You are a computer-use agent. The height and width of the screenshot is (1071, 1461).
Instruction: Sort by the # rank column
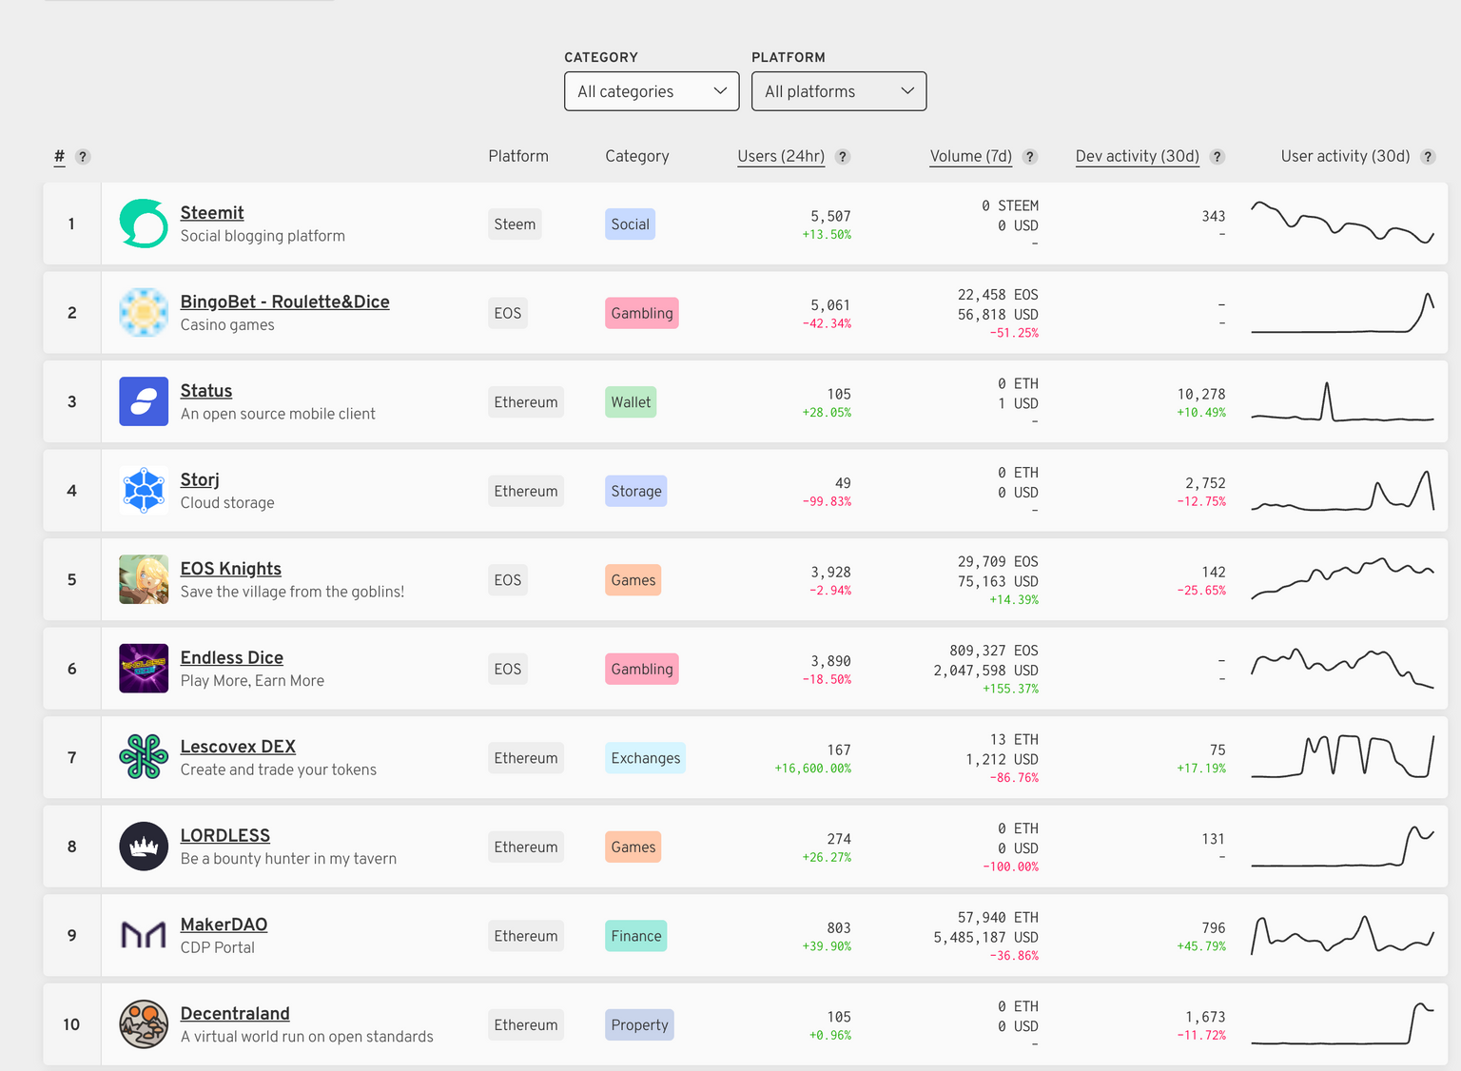point(59,156)
